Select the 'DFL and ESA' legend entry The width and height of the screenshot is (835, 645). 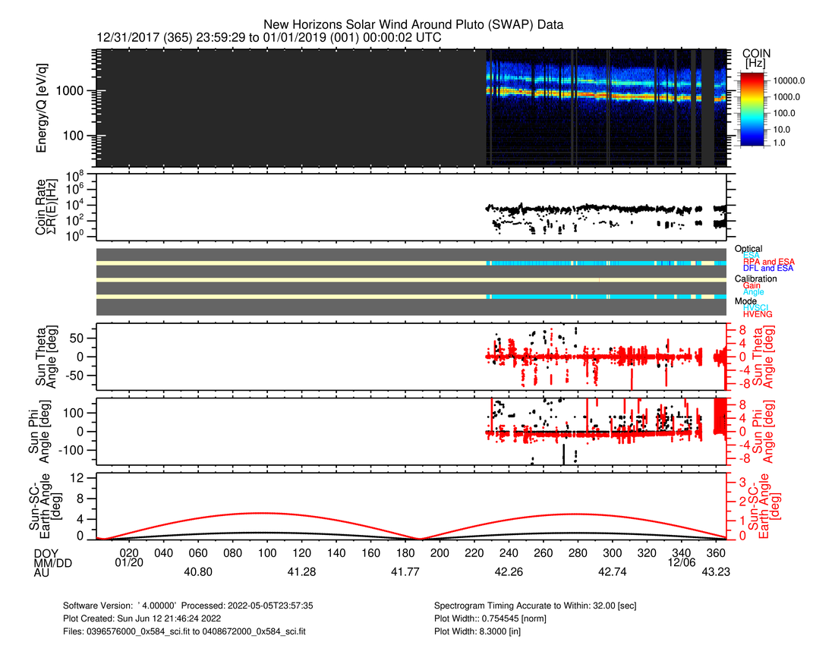(x=769, y=269)
